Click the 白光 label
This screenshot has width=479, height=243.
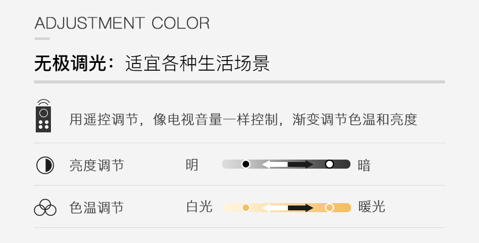pos(199,207)
